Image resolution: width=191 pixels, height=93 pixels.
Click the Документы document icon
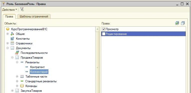pyautogui.click(x=12, y=48)
